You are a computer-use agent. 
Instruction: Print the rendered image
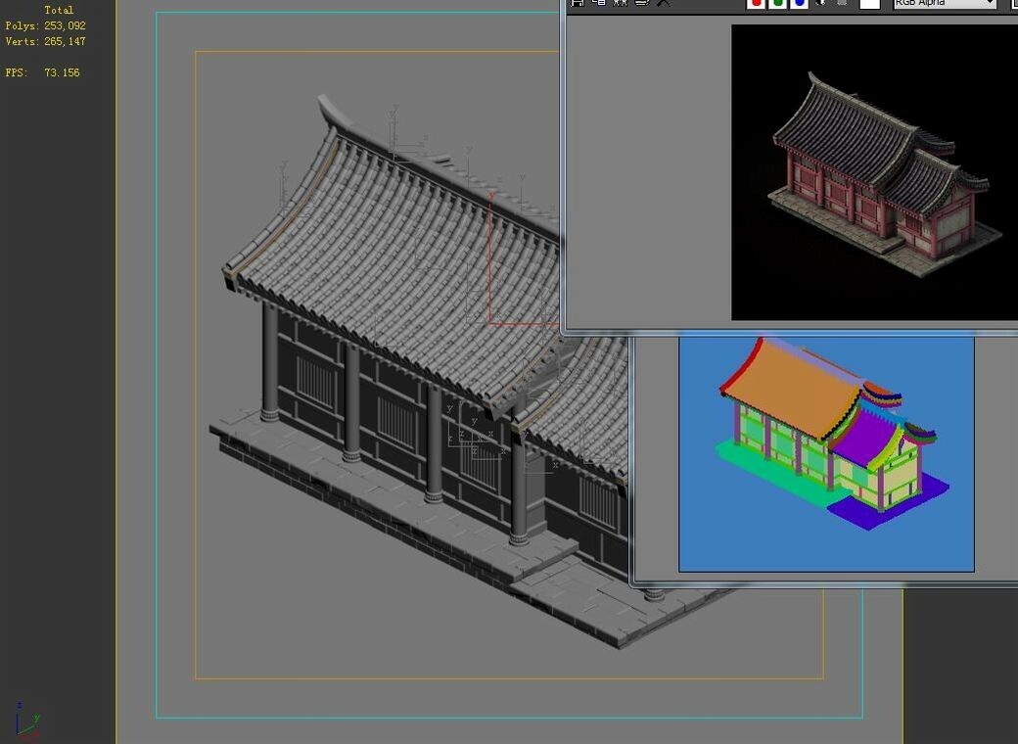(x=641, y=3)
